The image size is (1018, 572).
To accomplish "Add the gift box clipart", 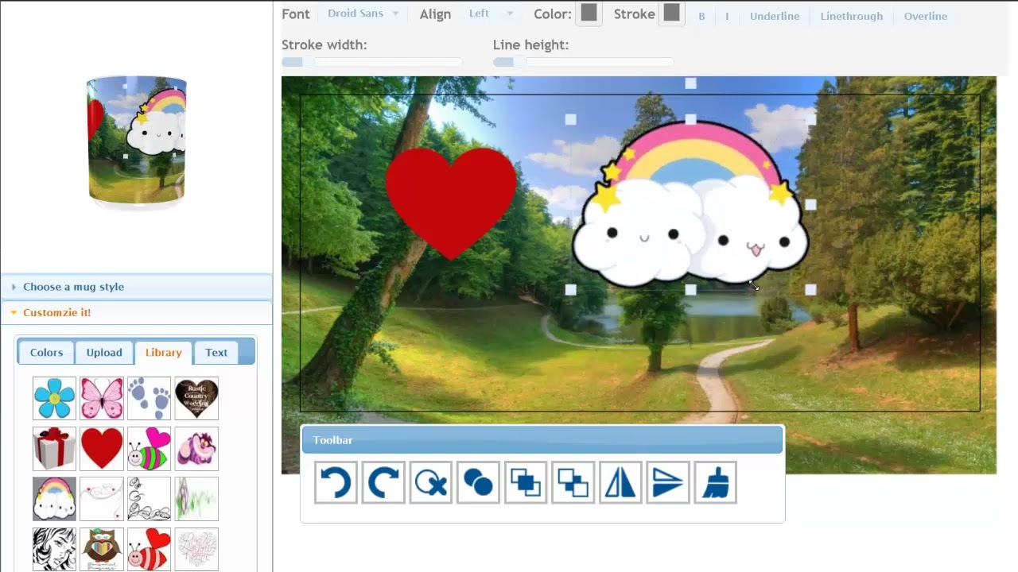I will [54, 449].
